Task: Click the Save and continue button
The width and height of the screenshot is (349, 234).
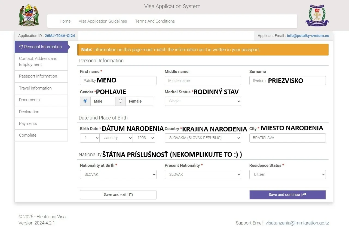Action: (287, 195)
